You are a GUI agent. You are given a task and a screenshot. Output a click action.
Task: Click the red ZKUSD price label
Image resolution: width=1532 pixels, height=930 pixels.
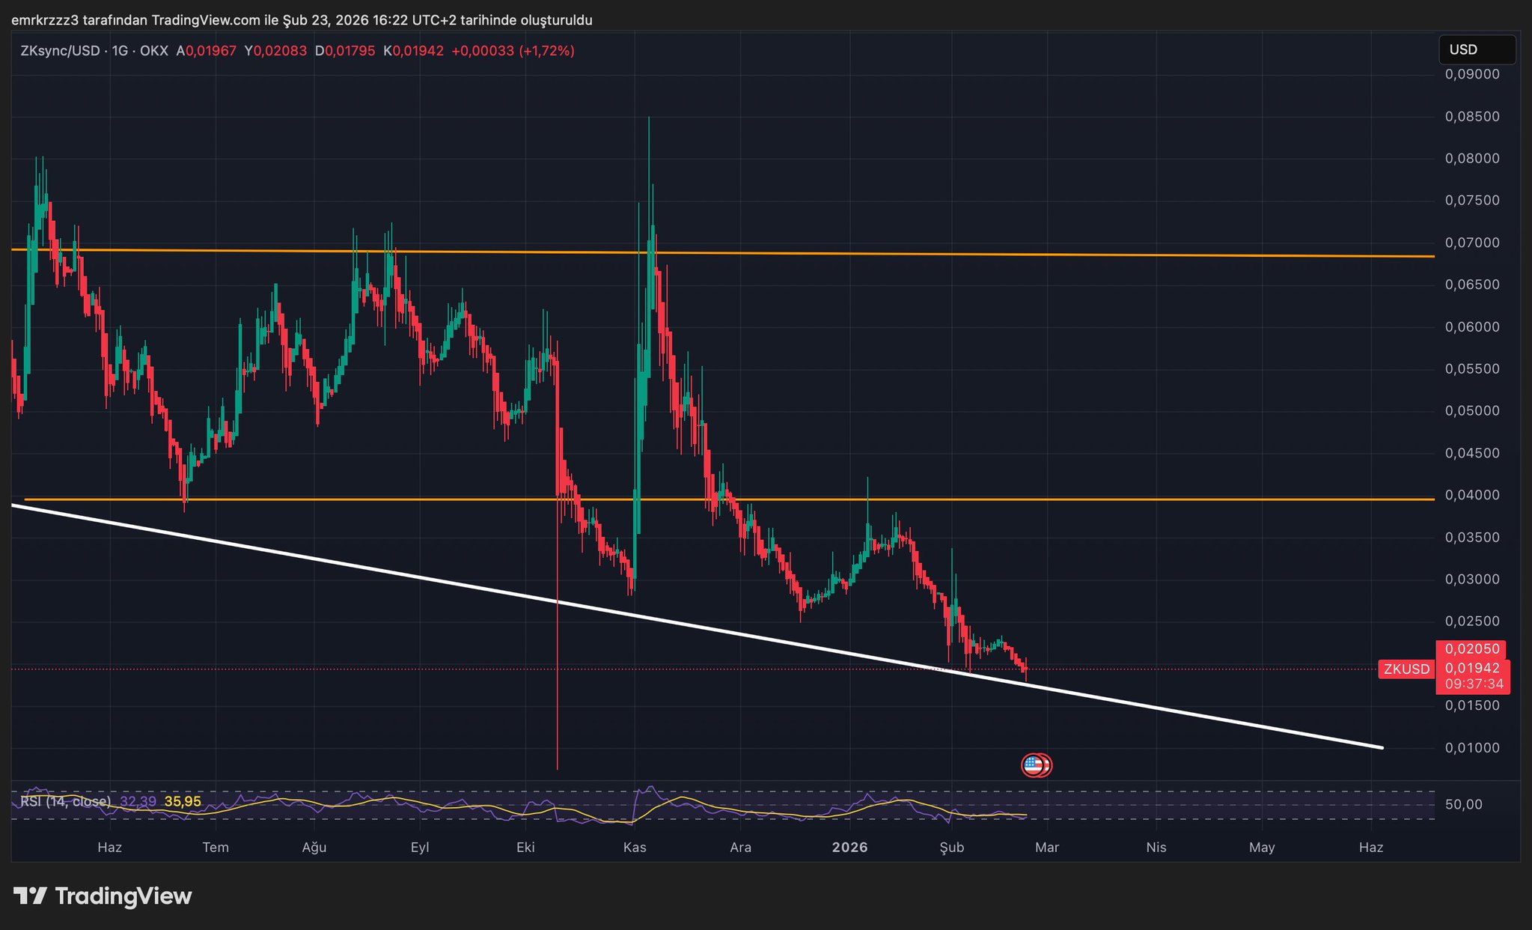coord(1406,669)
